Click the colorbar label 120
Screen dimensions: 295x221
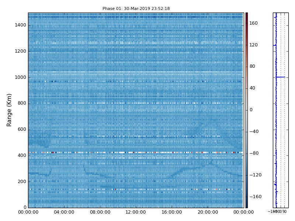253,45
